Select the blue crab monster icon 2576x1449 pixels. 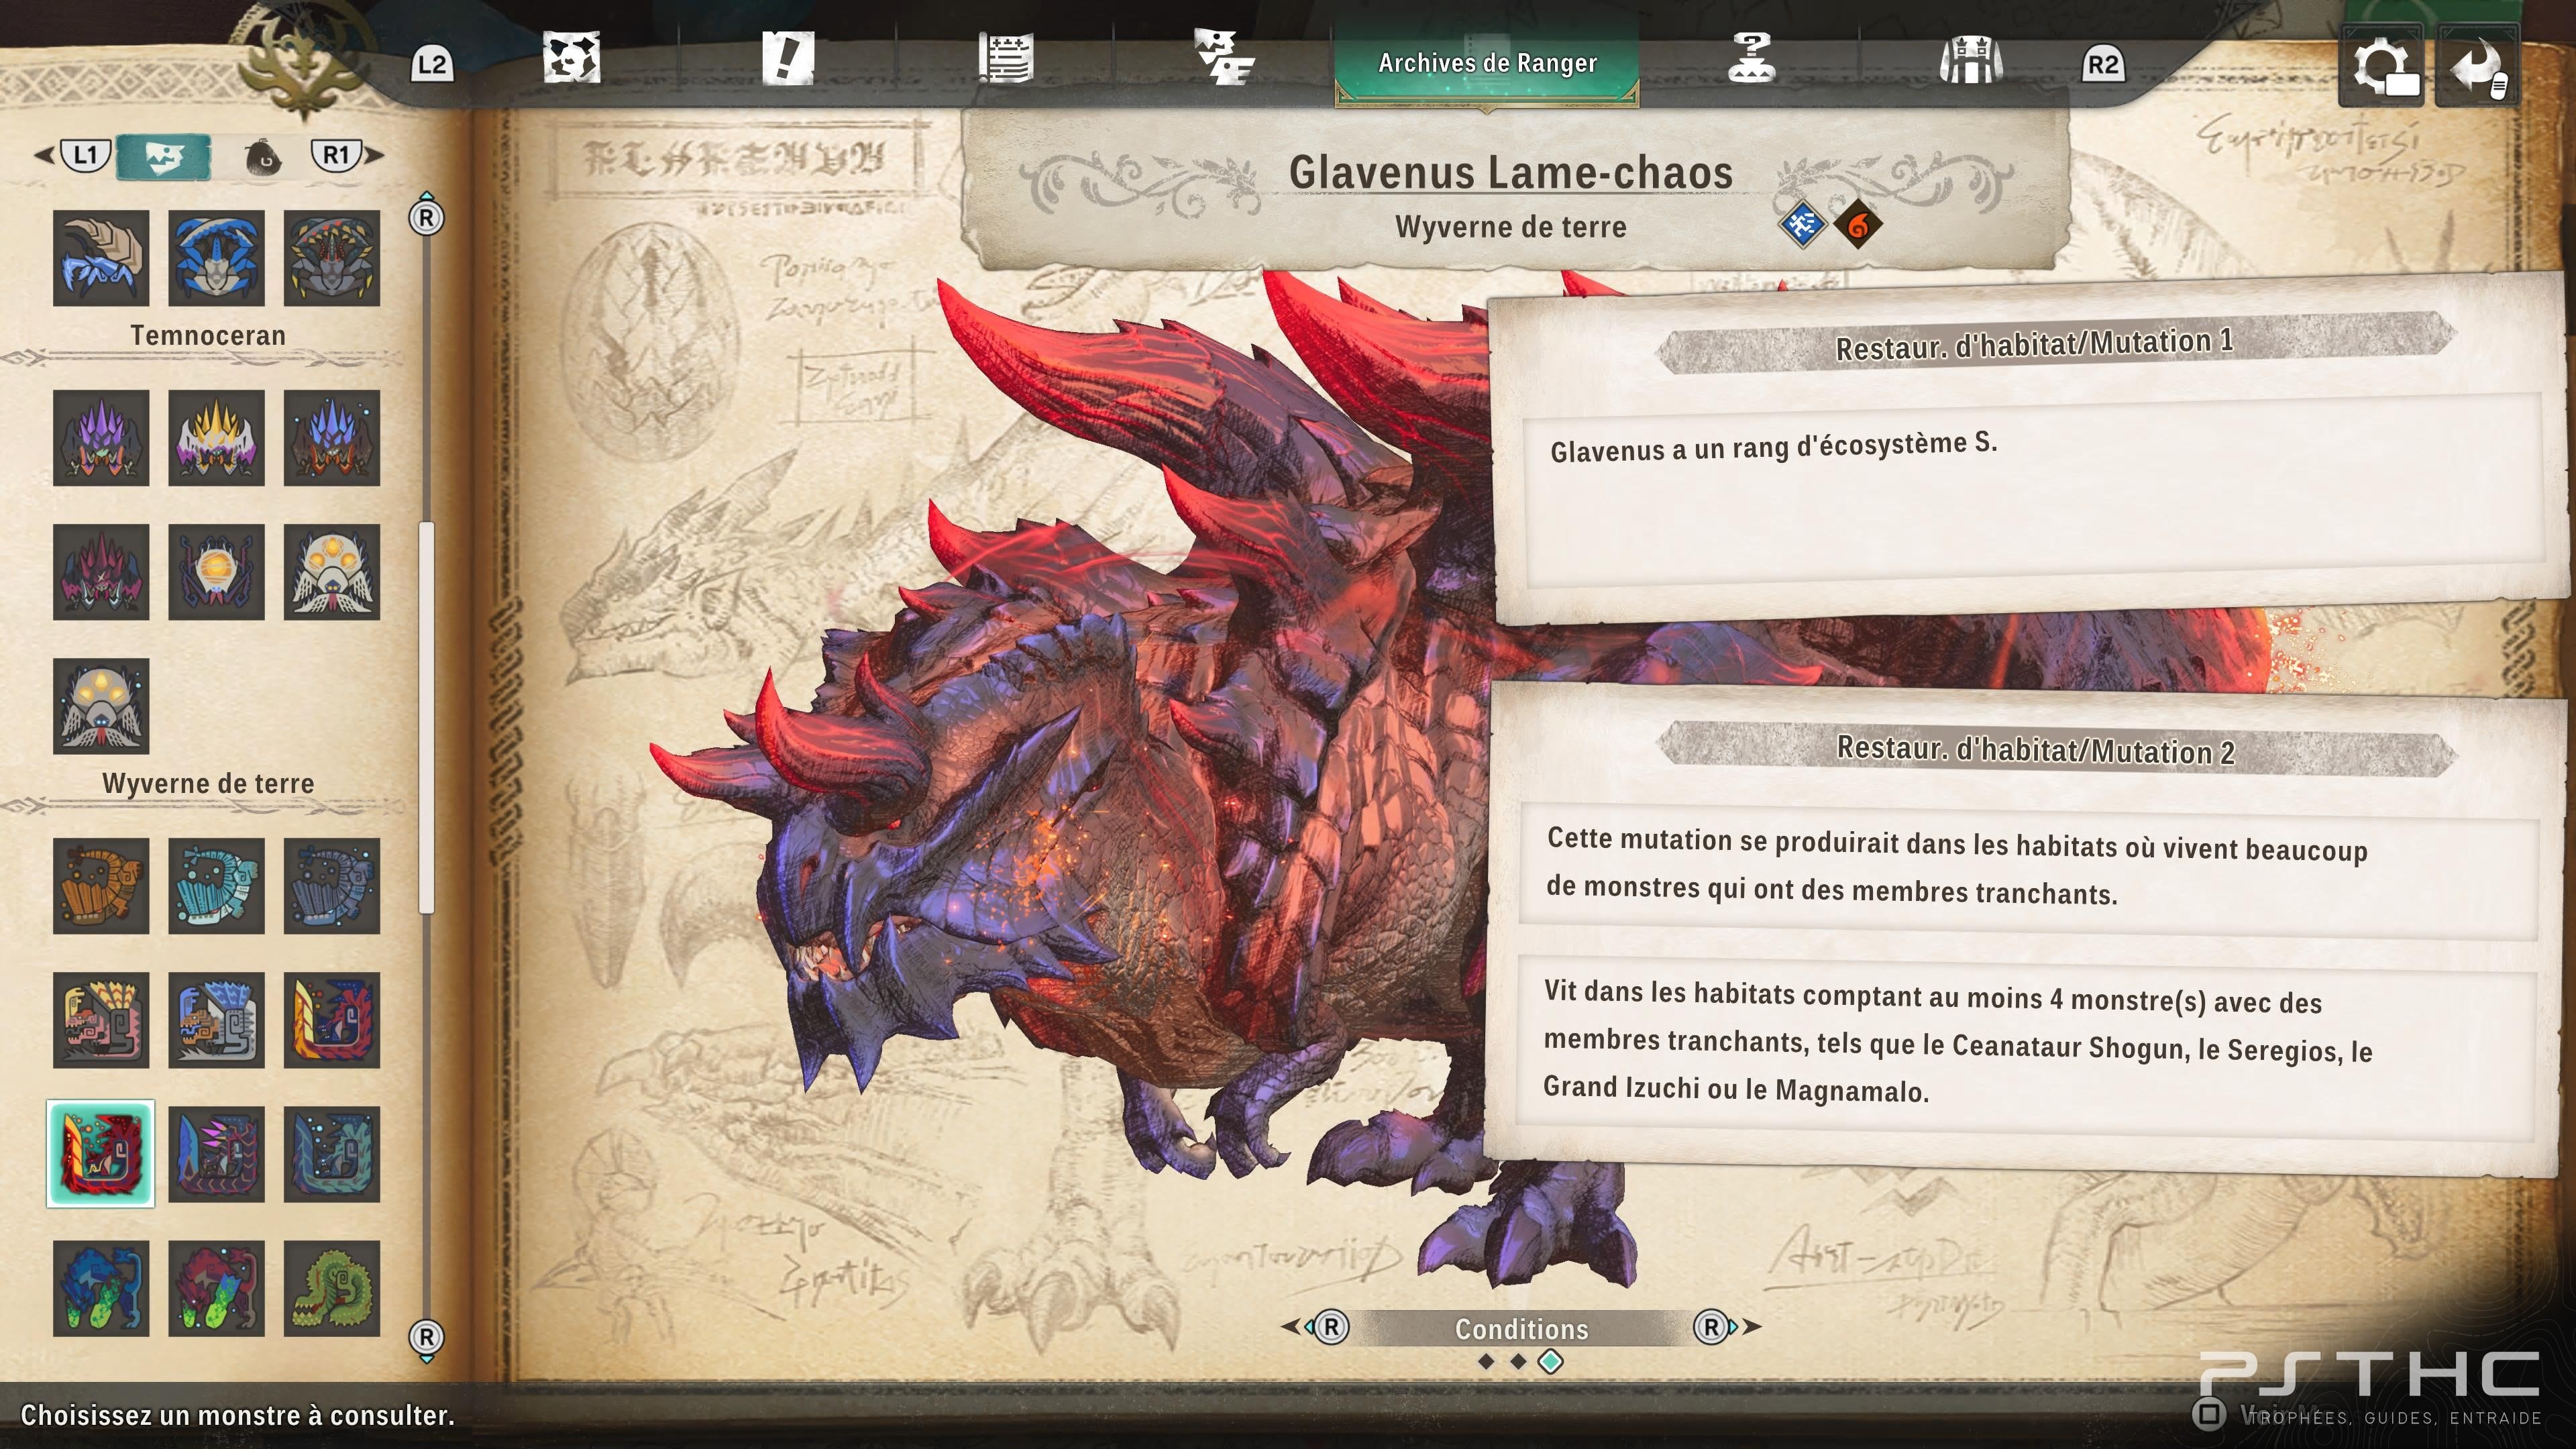(x=216, y=258)
